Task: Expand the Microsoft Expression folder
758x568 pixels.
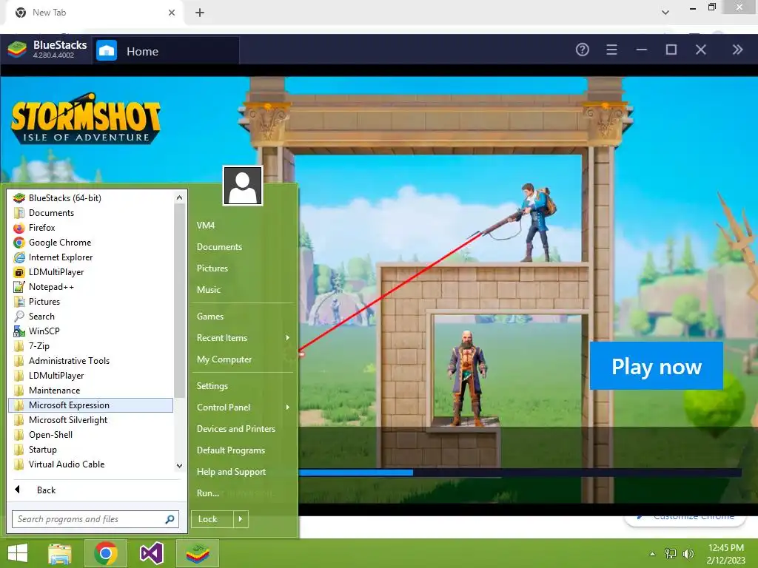Action: point(90,405)
